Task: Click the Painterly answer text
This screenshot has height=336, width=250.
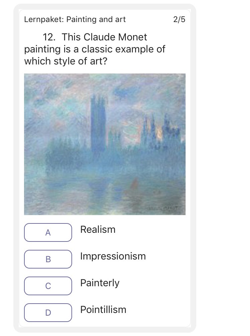Action: (99, 283)
